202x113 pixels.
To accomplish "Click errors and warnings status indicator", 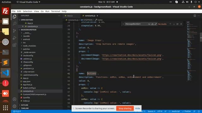I will pyautogui.click(x=17, y=111).
